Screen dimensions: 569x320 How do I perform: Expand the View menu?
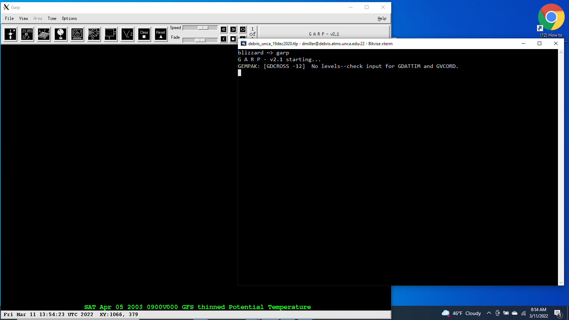(x=23, y=18)
